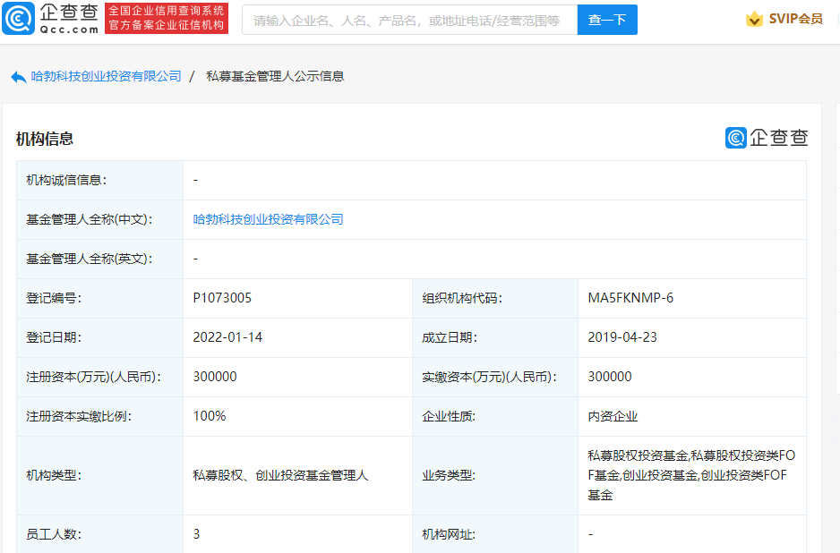Select enterprise nature value 内资企业

pos(613,416)
